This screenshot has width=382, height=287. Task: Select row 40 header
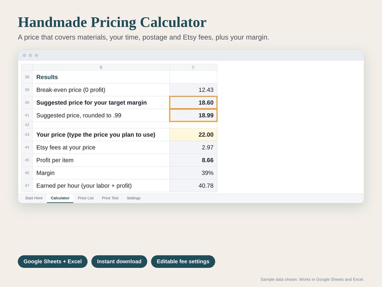[x=27, y=103]
